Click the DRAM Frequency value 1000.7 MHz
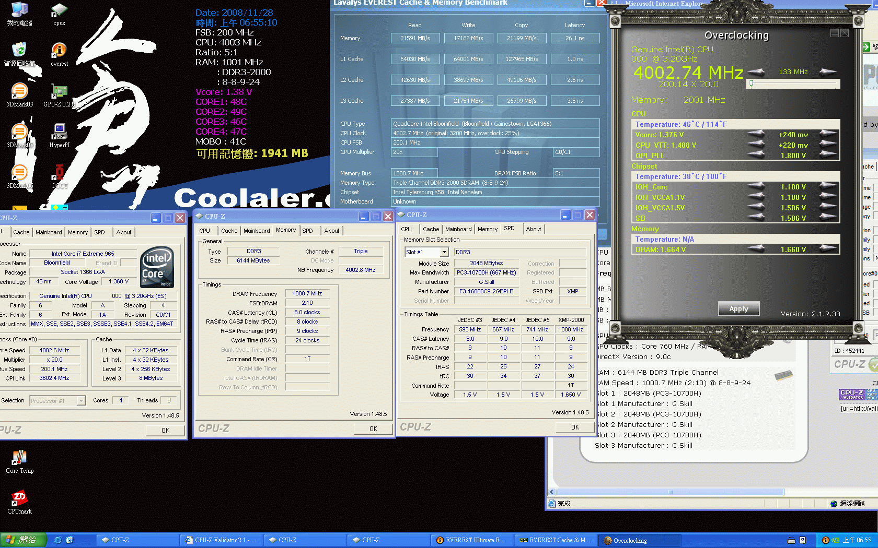The height and width of the screenshot is (548, 878). pos(307,294)
